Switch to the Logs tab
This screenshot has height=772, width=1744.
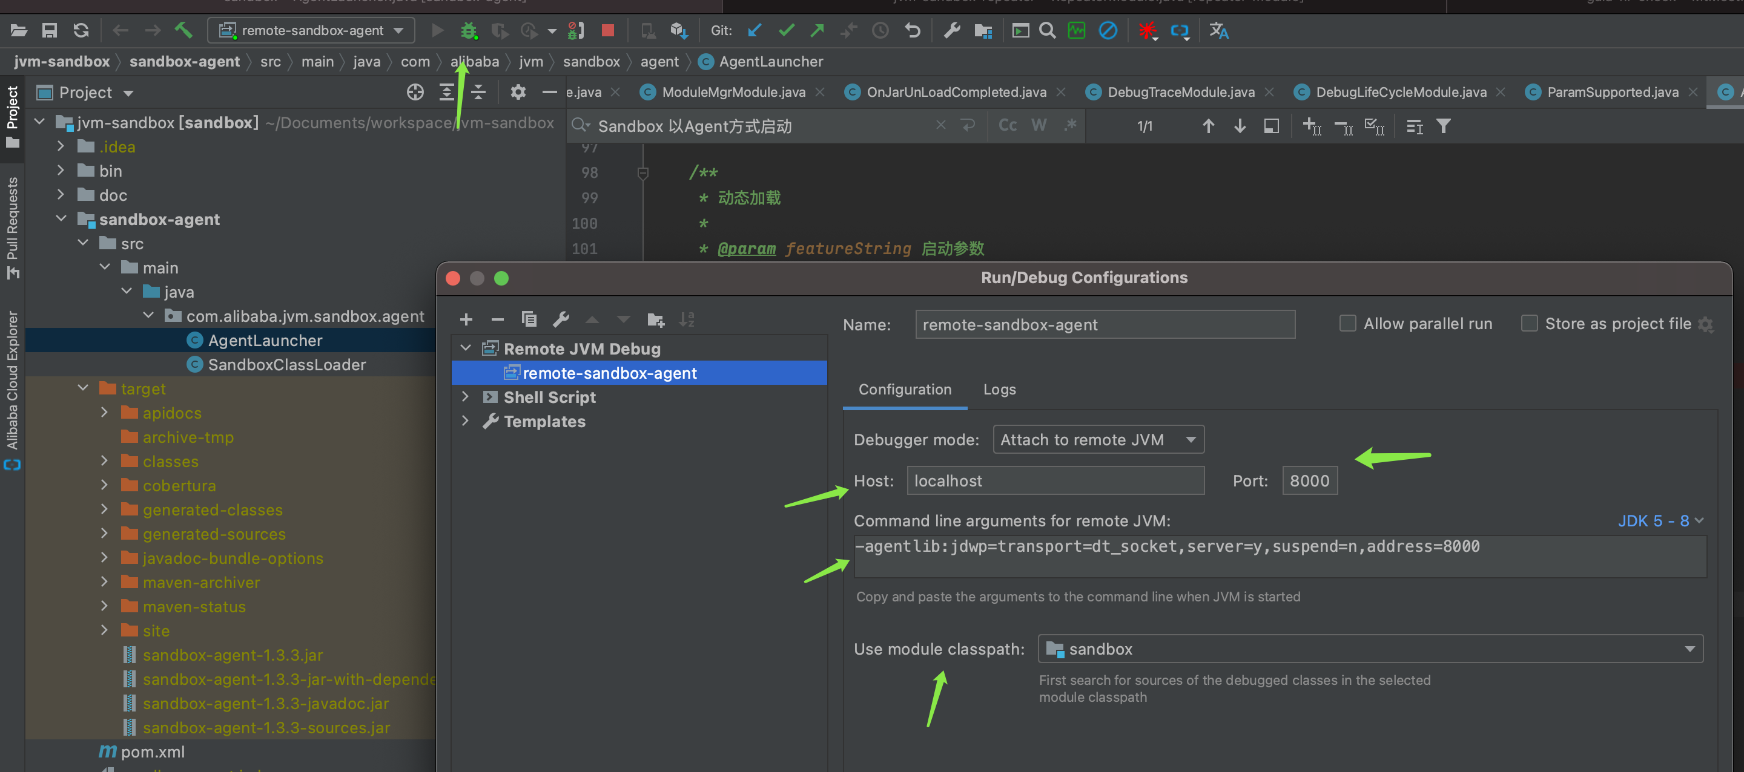click(999, 390)
